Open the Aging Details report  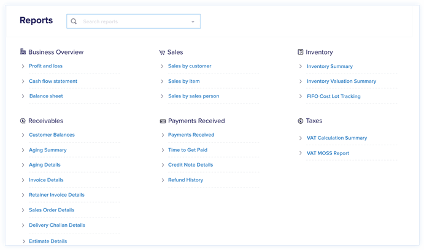tap(45, 165)
